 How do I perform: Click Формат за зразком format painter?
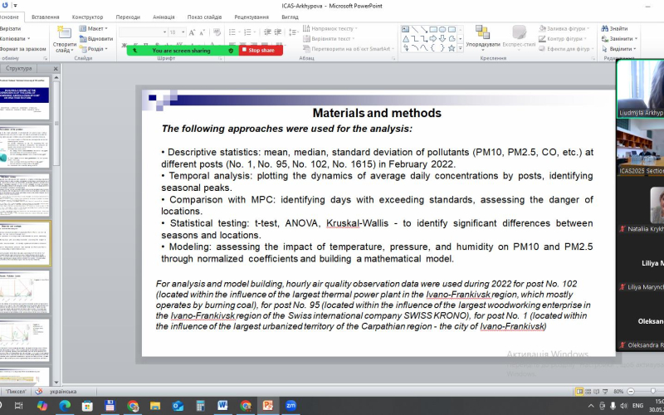point(22,49)
